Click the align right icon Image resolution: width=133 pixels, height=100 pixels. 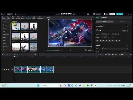click(103, 41)
